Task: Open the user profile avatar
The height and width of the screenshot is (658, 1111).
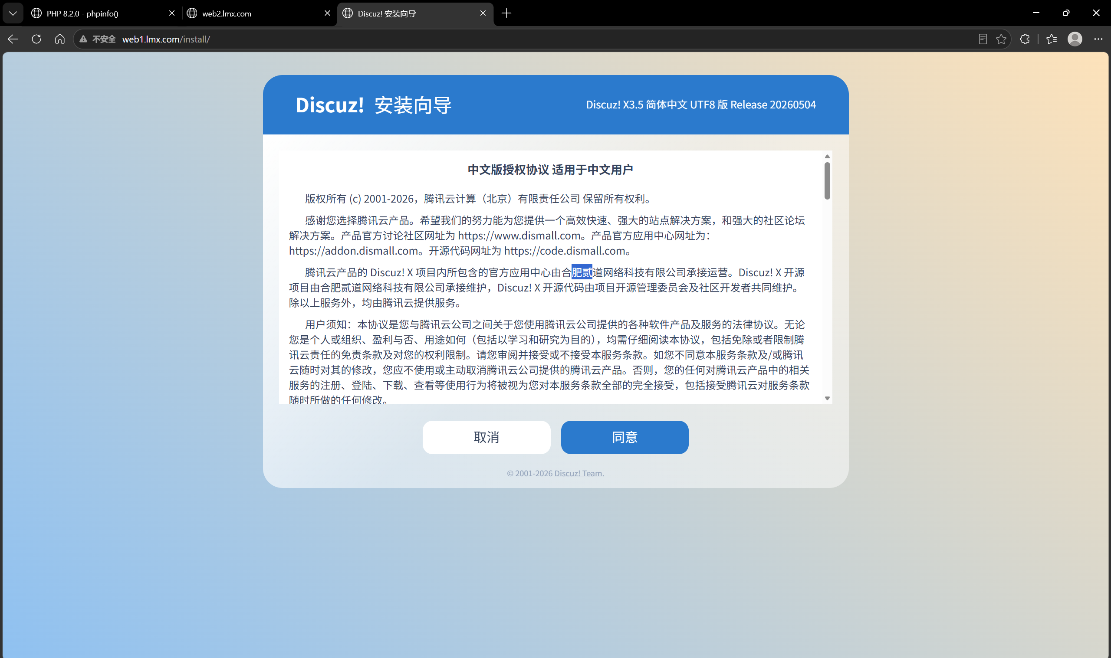Action: click(x=1075, y=39)
